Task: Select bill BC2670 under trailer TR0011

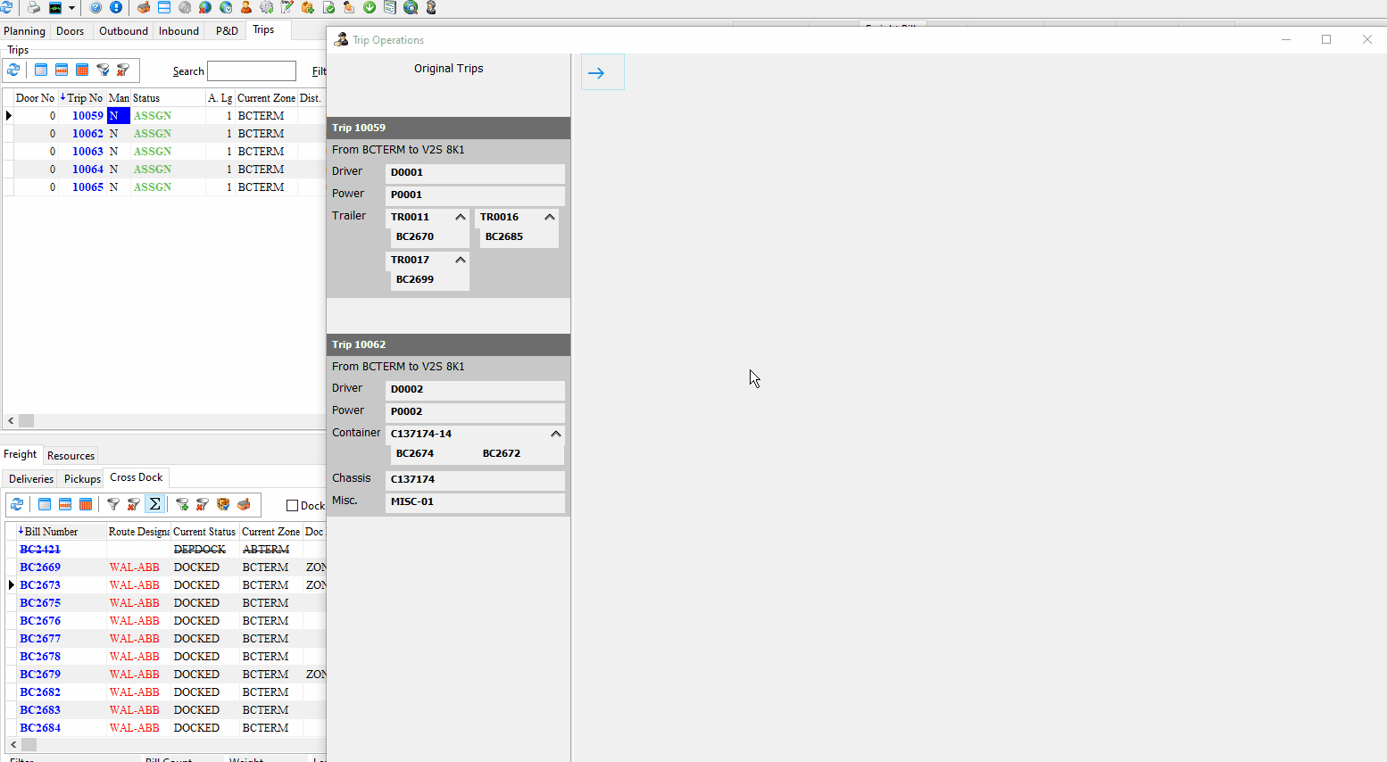Action: (x=415, y=237)
